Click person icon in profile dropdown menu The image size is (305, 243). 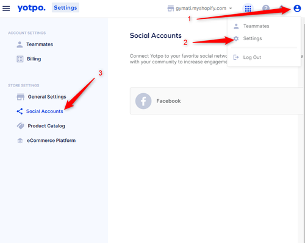coord(236,26)
